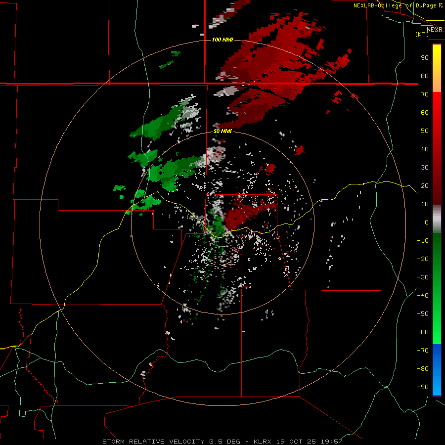
Task: Click the -70 scale label
Action: [423, 351]
